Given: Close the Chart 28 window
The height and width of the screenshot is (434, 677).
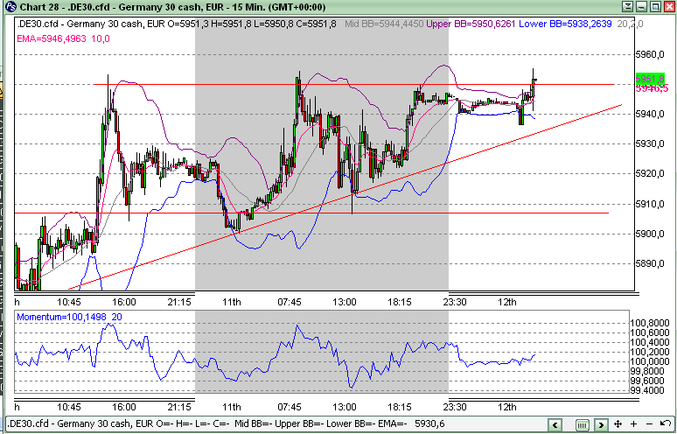Looking at the screenshot, I should (x=669, y=6).
